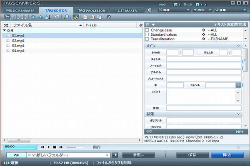This screenshot has width=250, height=166.
Task: Click the shuffle icon in file list header
Action: (6, 25)
